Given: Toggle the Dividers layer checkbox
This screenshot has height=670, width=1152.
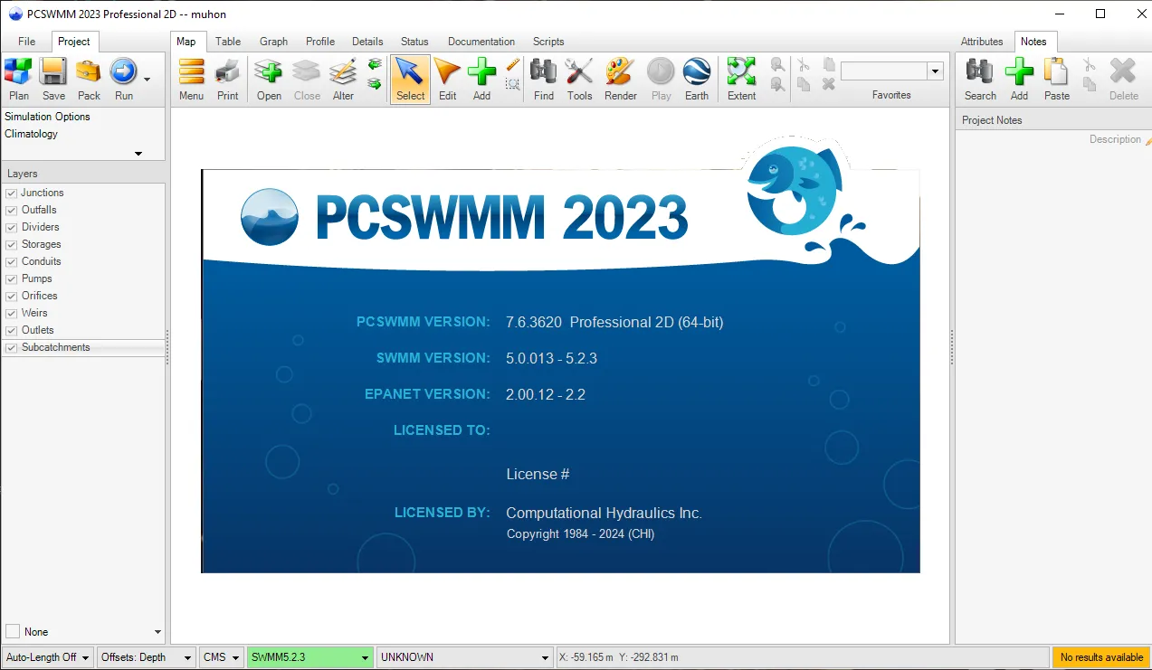Looking at the screenshot, I should pos(12,228).
